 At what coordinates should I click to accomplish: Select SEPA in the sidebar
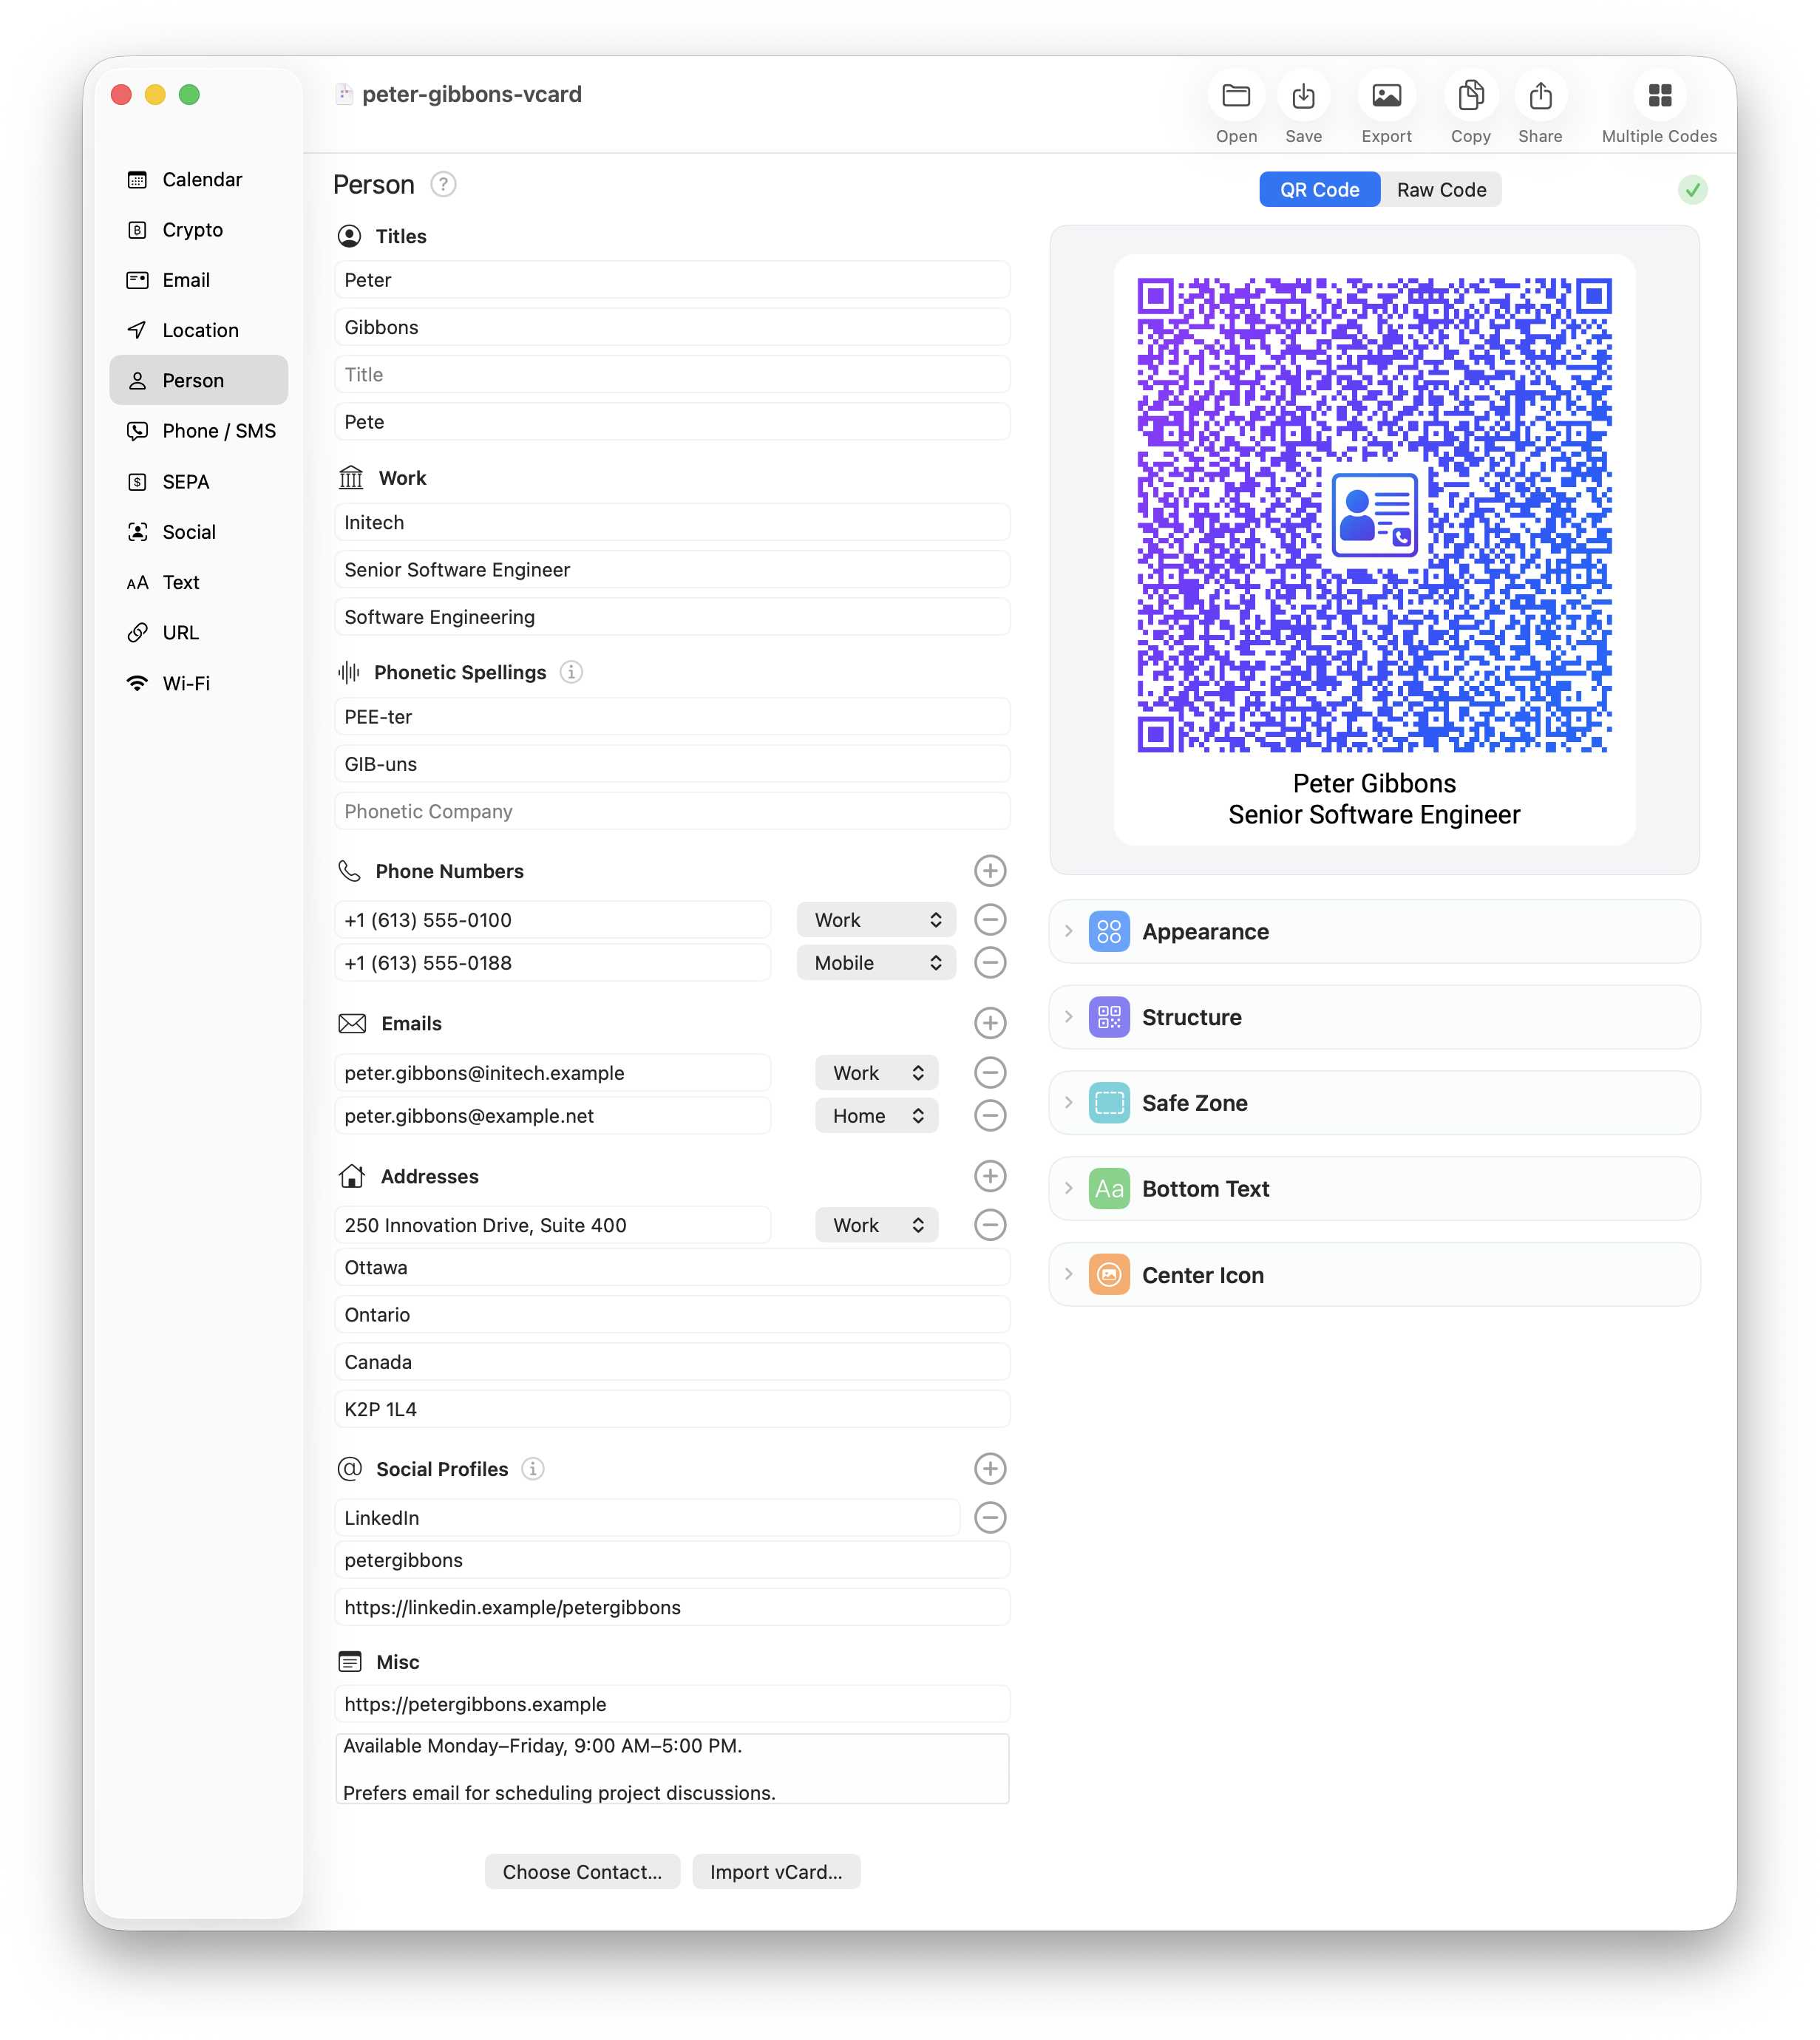[199, 482]
